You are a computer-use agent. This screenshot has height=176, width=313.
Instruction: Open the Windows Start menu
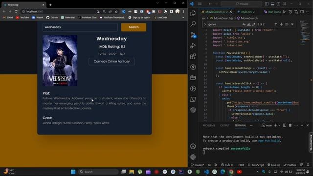[x=73, y=172]
